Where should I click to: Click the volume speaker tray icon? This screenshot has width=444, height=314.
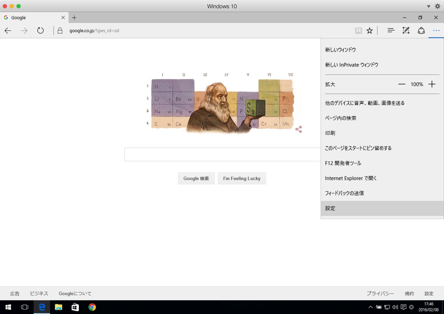395,307
